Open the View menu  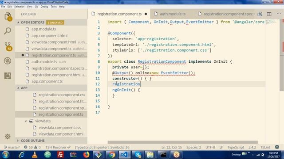pos(30,7)
